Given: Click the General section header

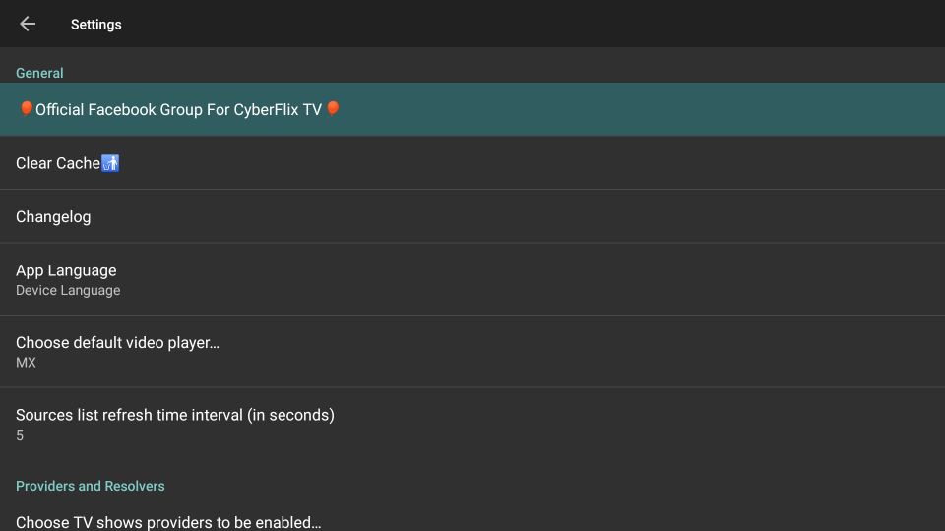Looking at the screenshot, I should 39,73.
